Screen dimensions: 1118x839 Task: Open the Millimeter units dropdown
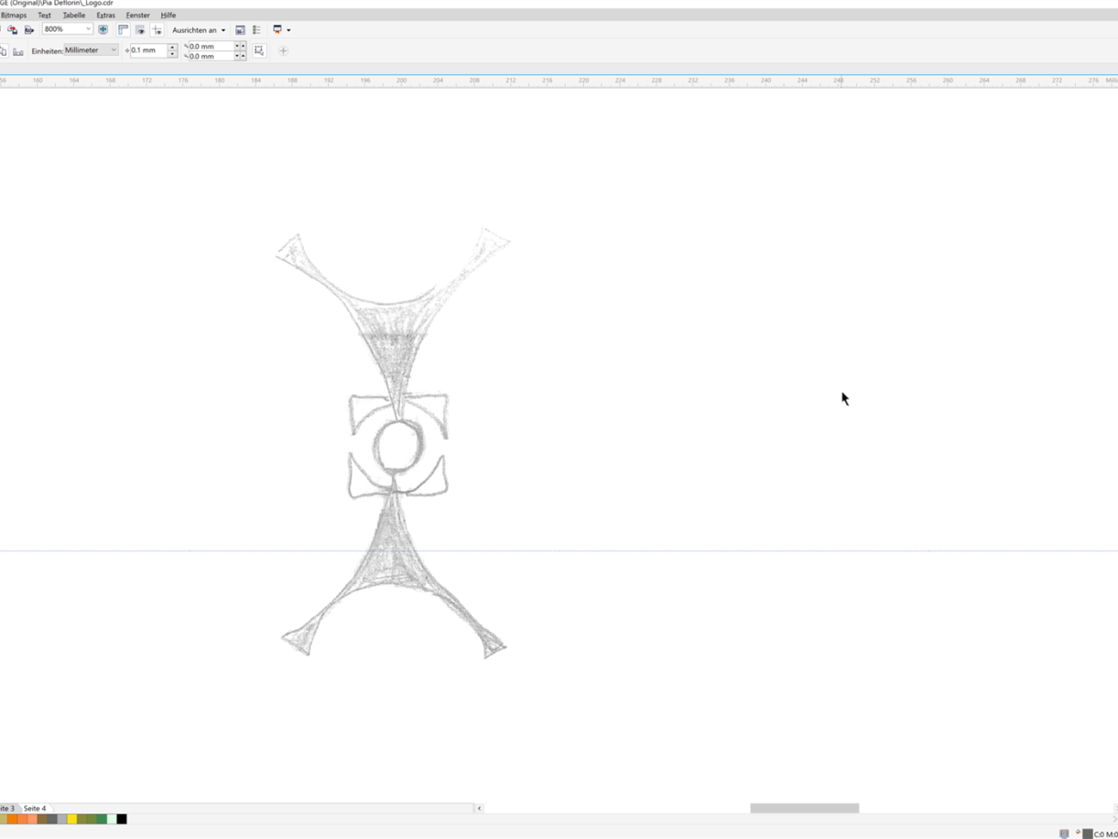pos(113,50)
